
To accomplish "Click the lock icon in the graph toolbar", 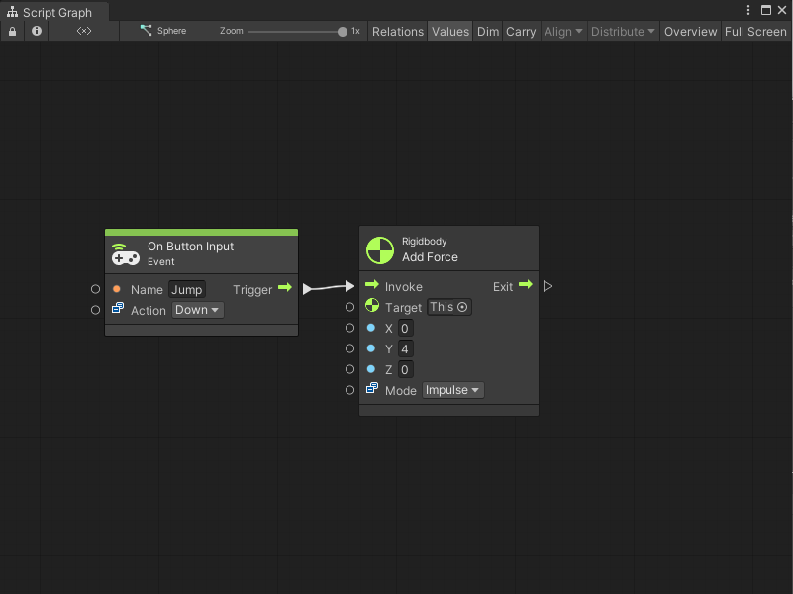I will [x=12, y=31].
